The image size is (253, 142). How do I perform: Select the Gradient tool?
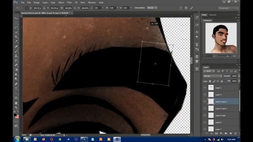(x=16, y=70)
